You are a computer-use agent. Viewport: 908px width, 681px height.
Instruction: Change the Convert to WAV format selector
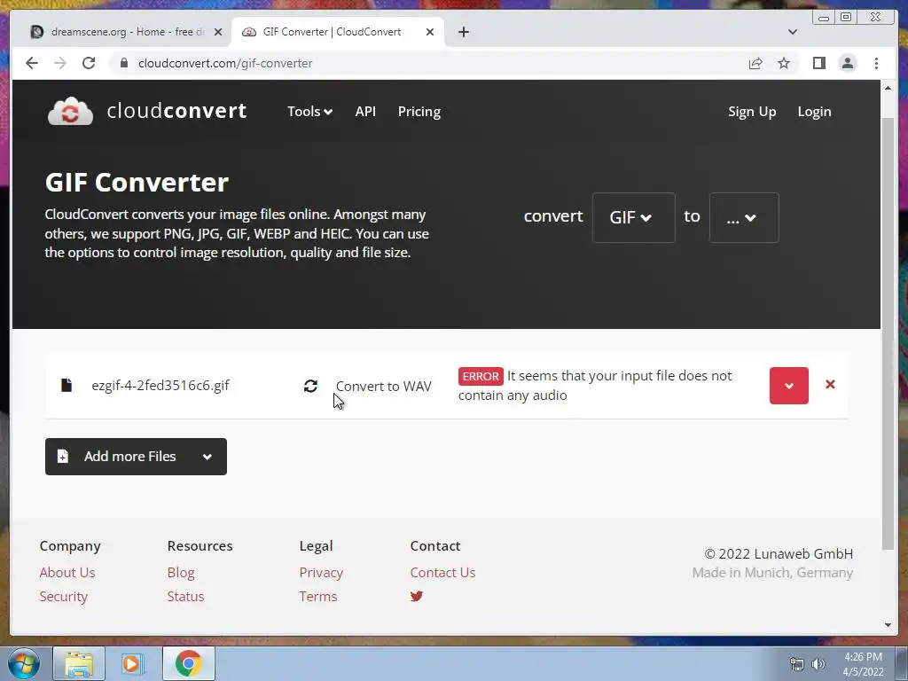tap(383, 387)
